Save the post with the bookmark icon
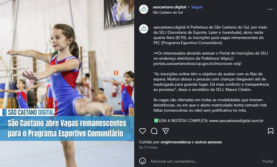 tap(270, 131)
